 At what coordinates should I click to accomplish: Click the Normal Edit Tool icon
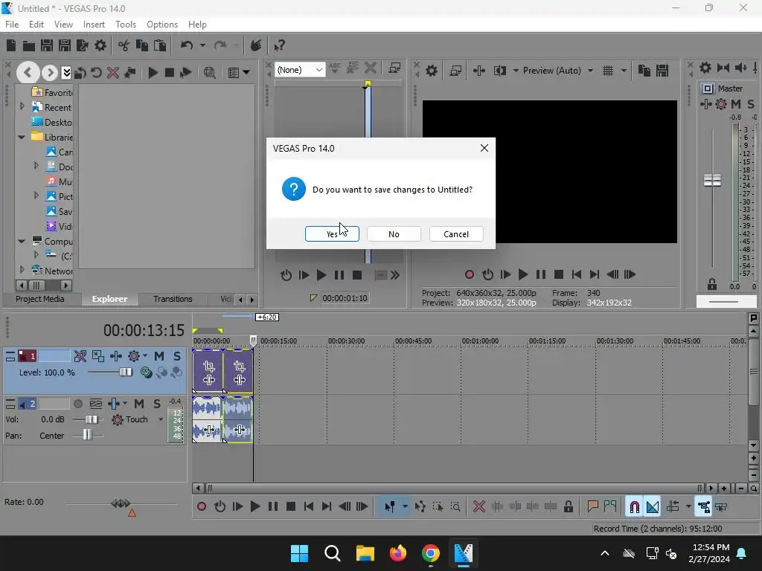389,507
